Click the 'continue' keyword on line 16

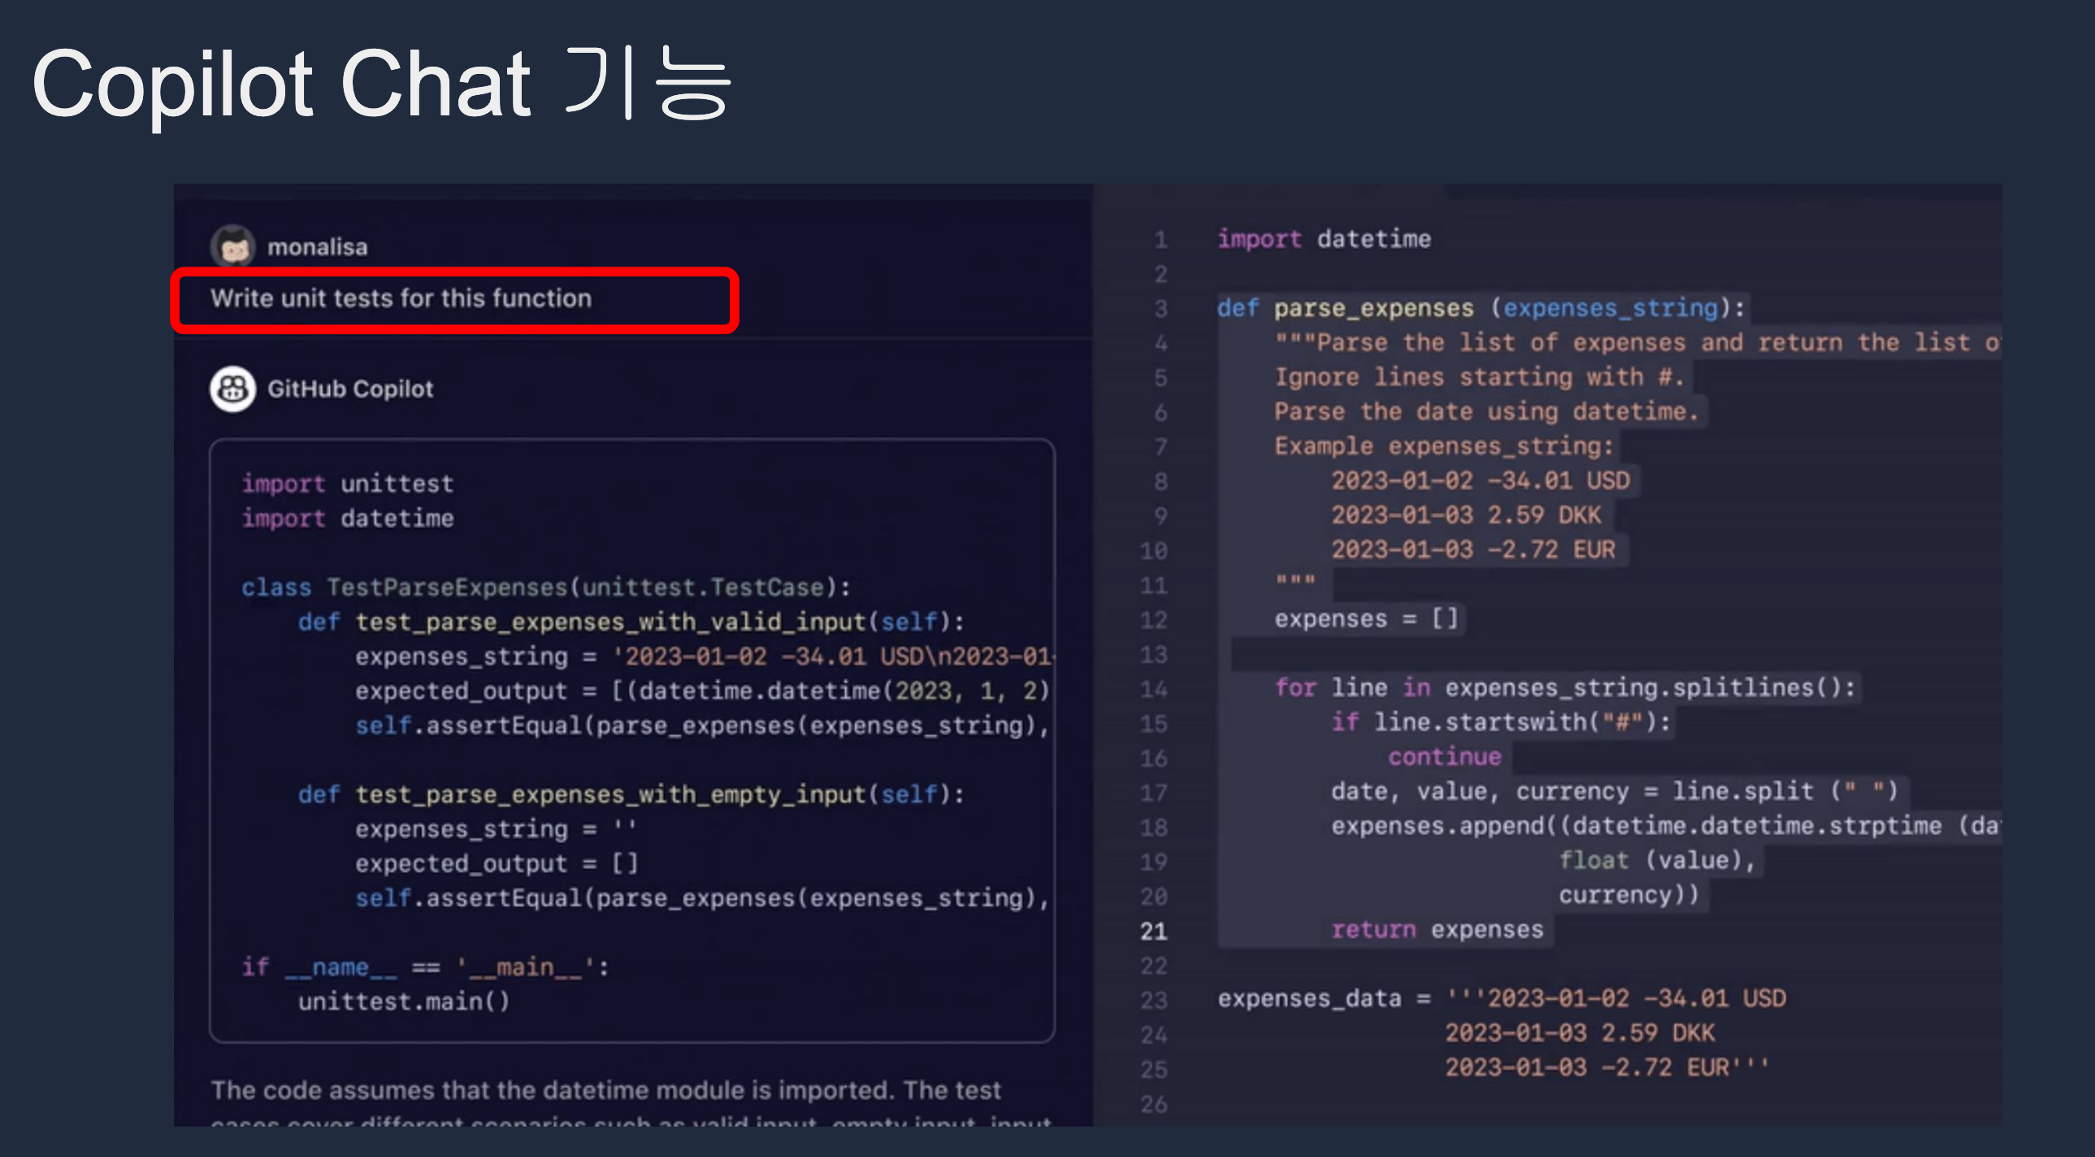click(1444, 757)
